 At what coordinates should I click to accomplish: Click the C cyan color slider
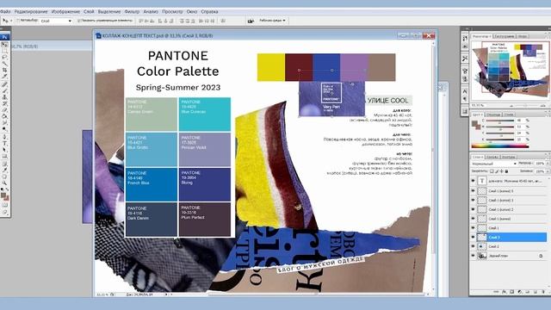point(500,121)
